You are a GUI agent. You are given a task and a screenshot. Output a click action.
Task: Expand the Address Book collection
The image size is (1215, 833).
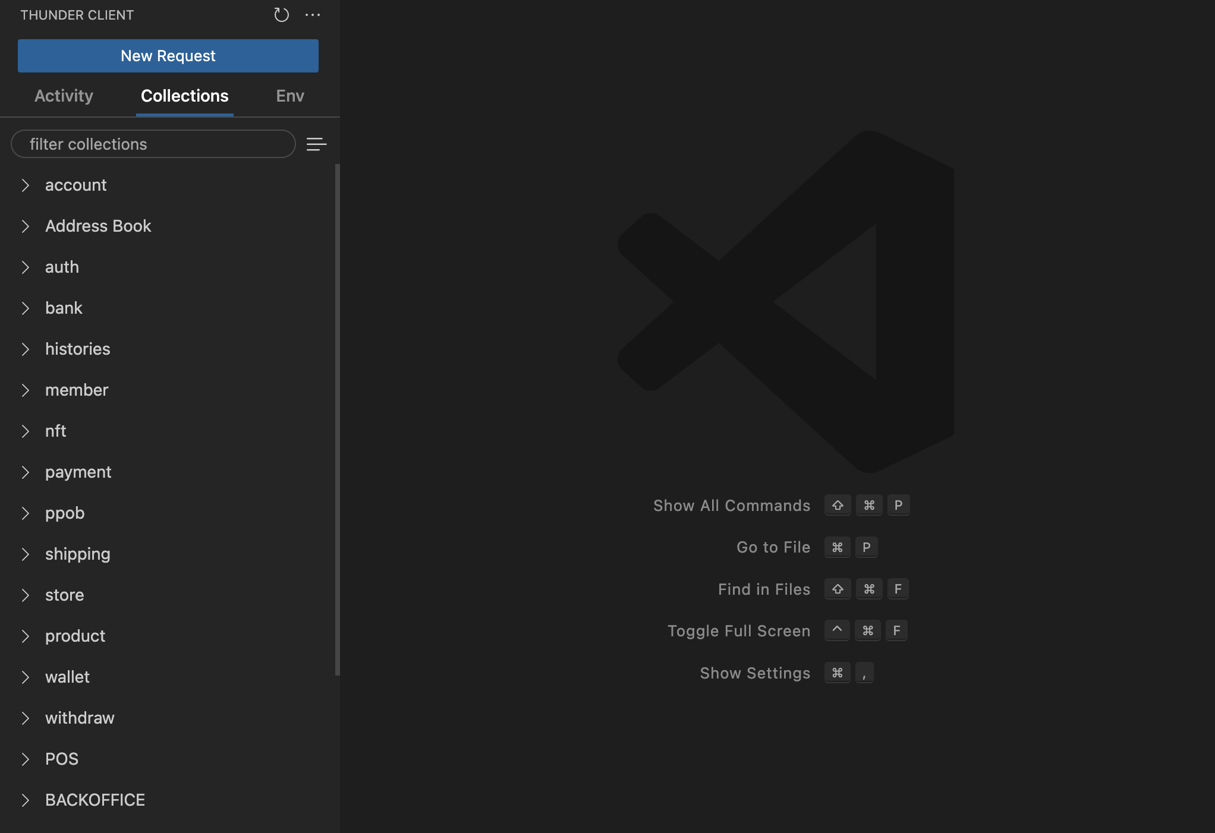coord(98,226)
